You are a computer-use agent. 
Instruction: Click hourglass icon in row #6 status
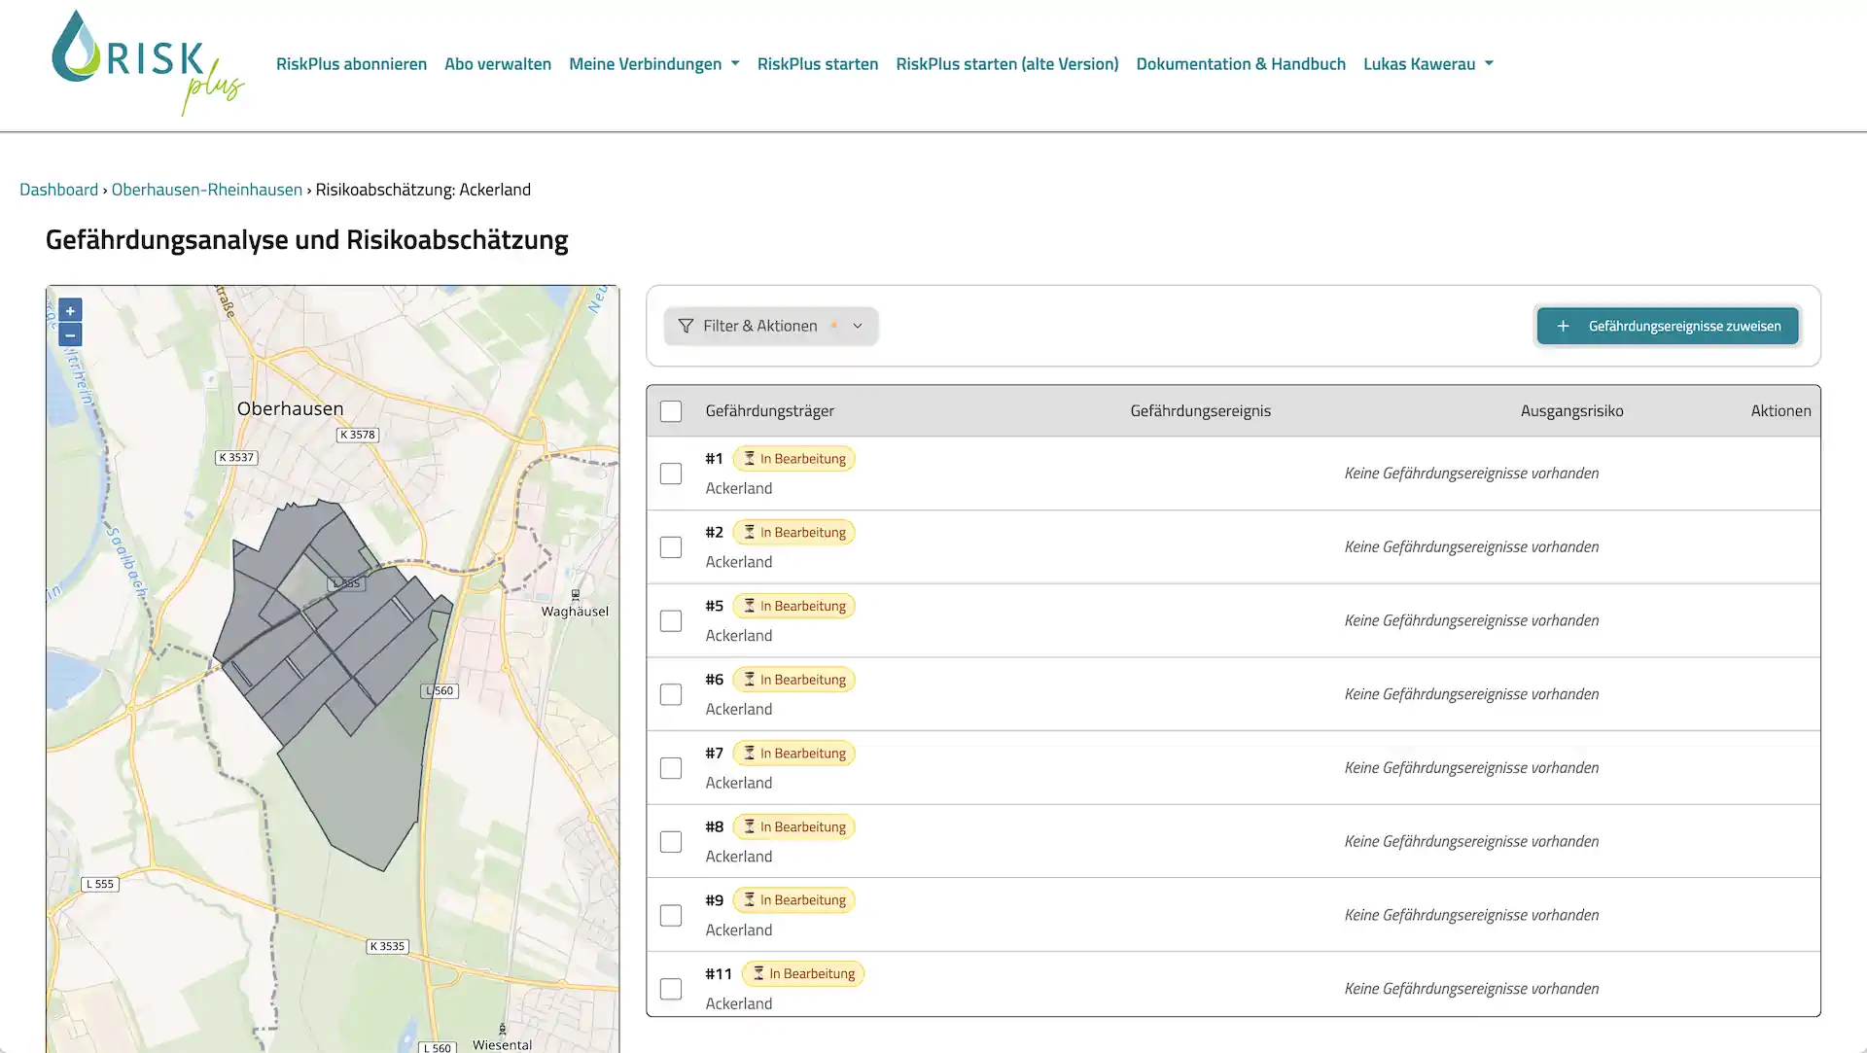click(x=750, y=679)
